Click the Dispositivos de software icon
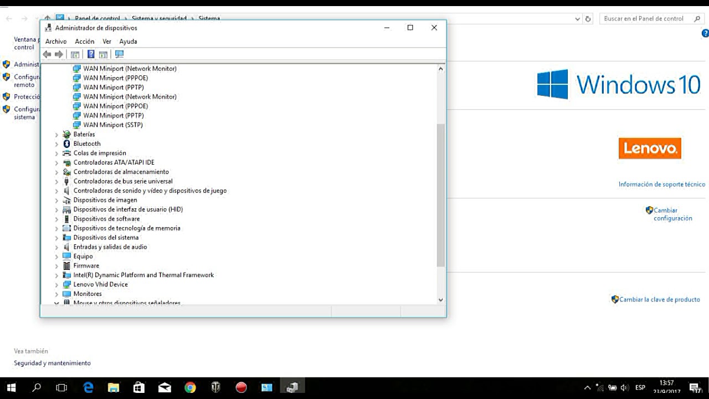The image size is (709, 399). coord(67,219)
